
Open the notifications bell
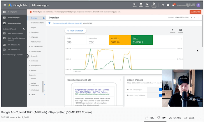point(173,5)
